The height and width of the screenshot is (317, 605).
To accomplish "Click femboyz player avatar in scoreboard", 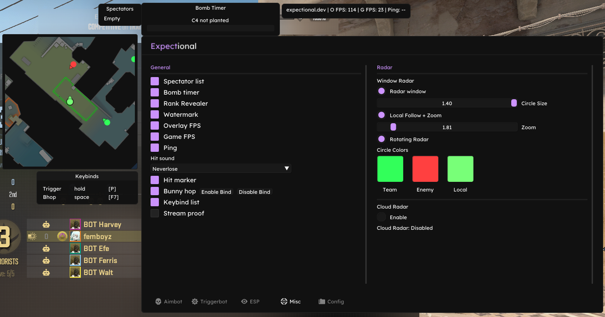I will (75, 236).
